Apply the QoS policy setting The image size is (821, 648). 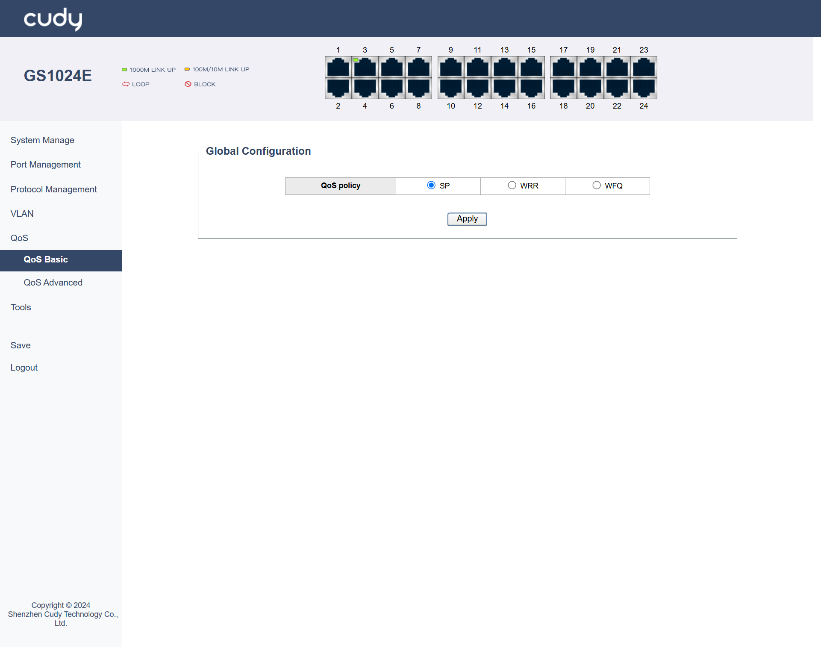pyautogui.click(x=467, y=219)
